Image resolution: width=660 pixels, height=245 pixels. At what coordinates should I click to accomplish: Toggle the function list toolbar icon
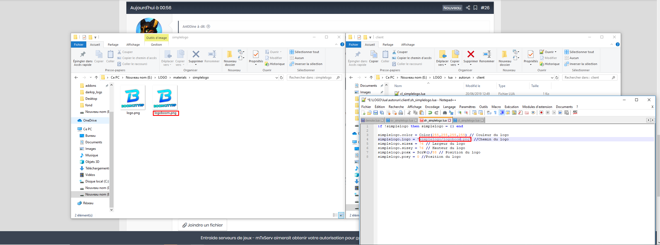click(521, 113)
